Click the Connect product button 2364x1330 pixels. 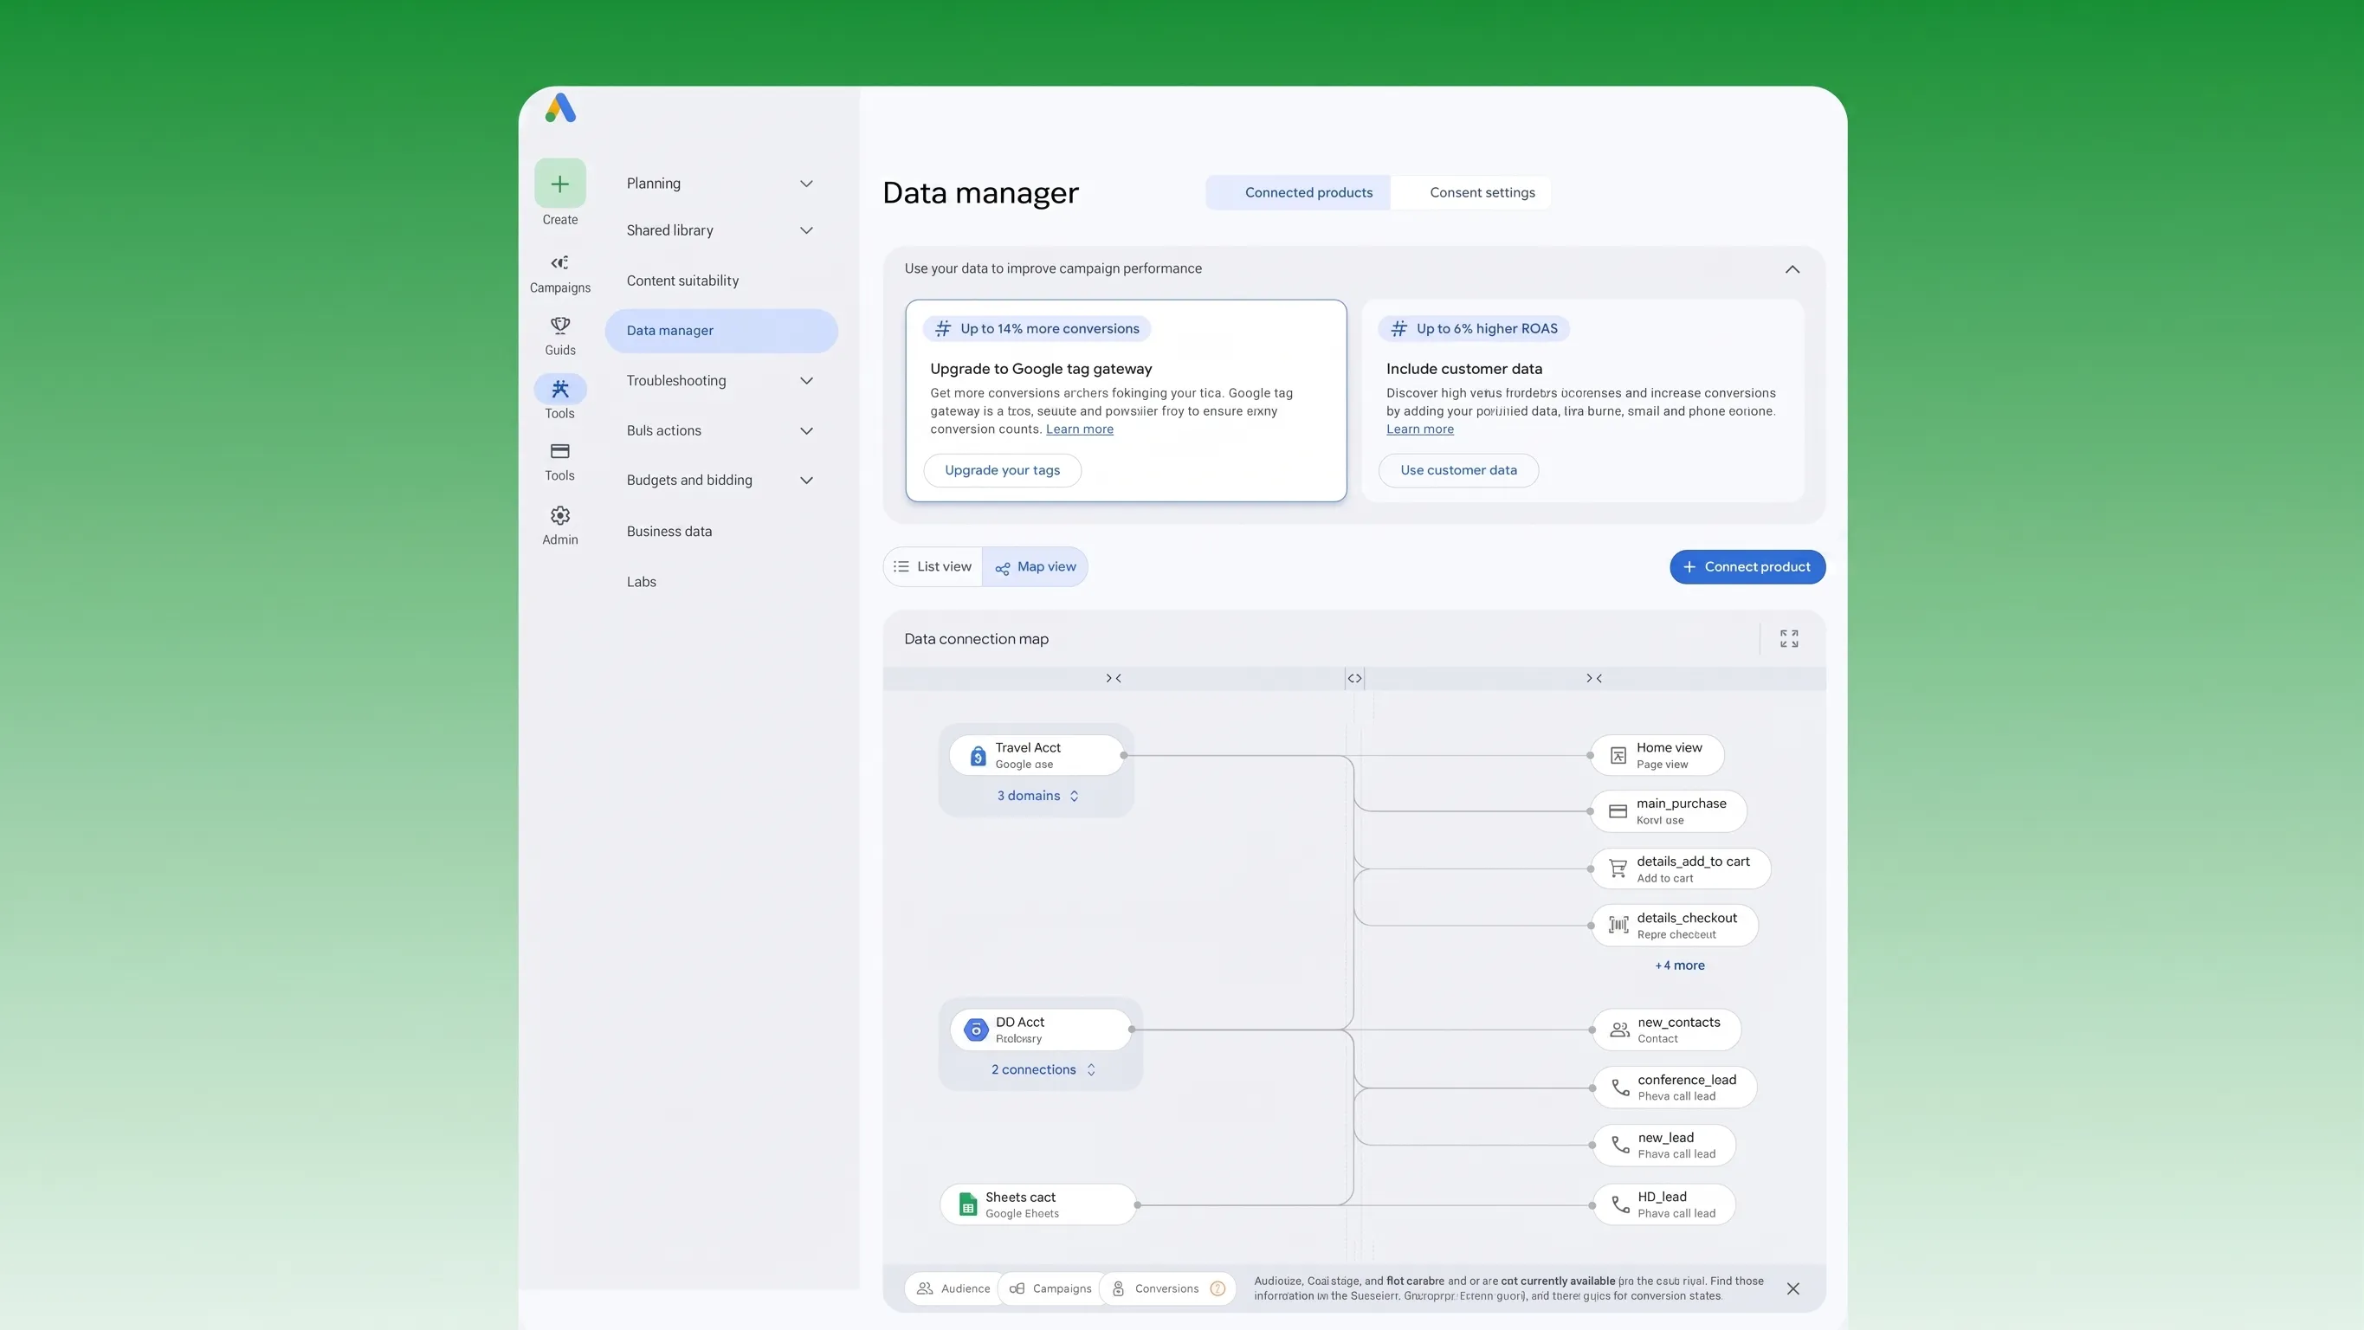1747,567
